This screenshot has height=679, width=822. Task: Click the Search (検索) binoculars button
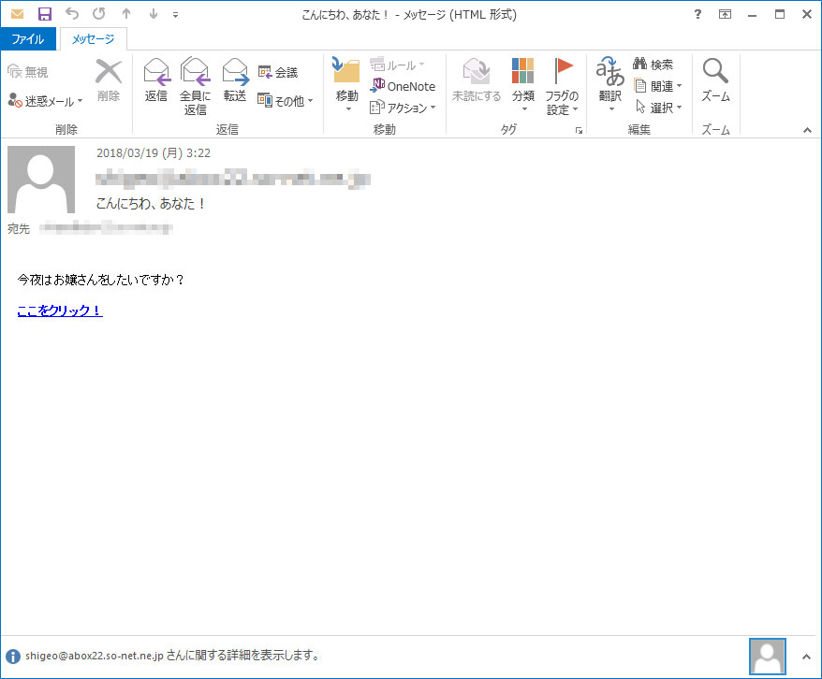pos(653,65)
